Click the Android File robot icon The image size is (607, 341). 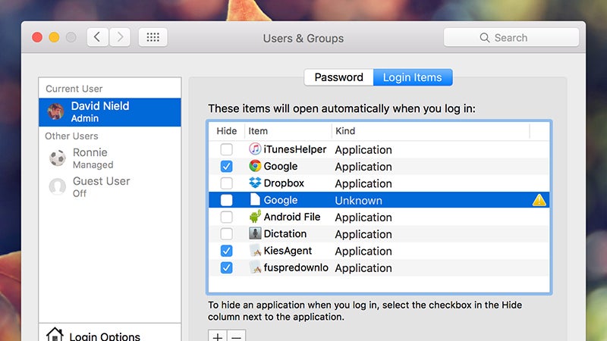[x=255, y=217]
